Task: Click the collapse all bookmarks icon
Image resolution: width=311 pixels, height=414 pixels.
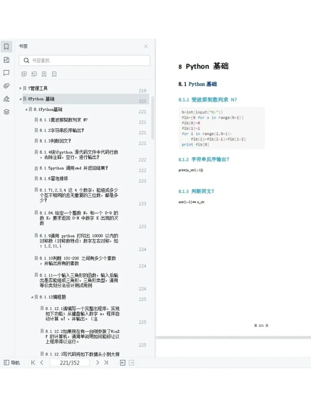Action: tap(34, 74)
